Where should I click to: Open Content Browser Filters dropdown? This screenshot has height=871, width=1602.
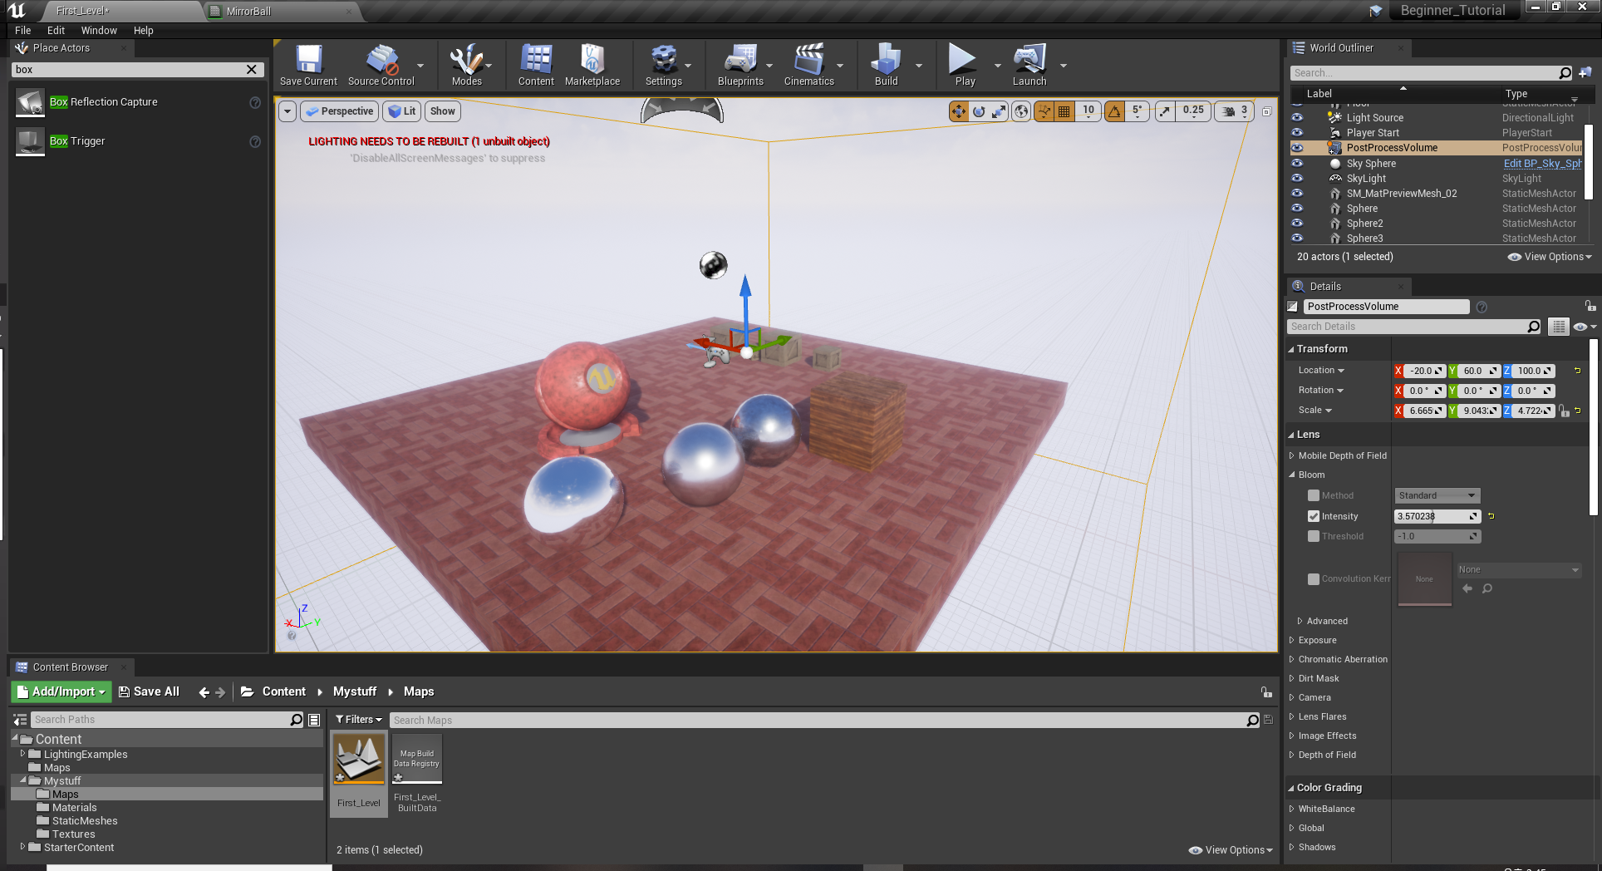(x=359, y=720)
